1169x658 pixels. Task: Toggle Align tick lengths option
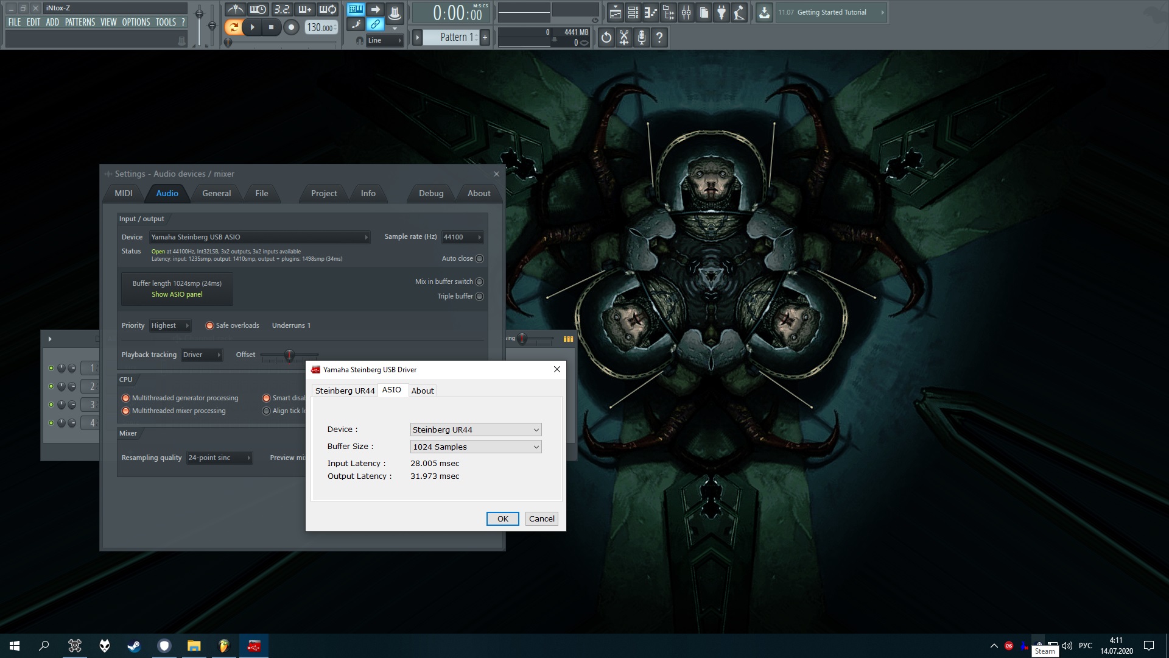click(266, 411)
